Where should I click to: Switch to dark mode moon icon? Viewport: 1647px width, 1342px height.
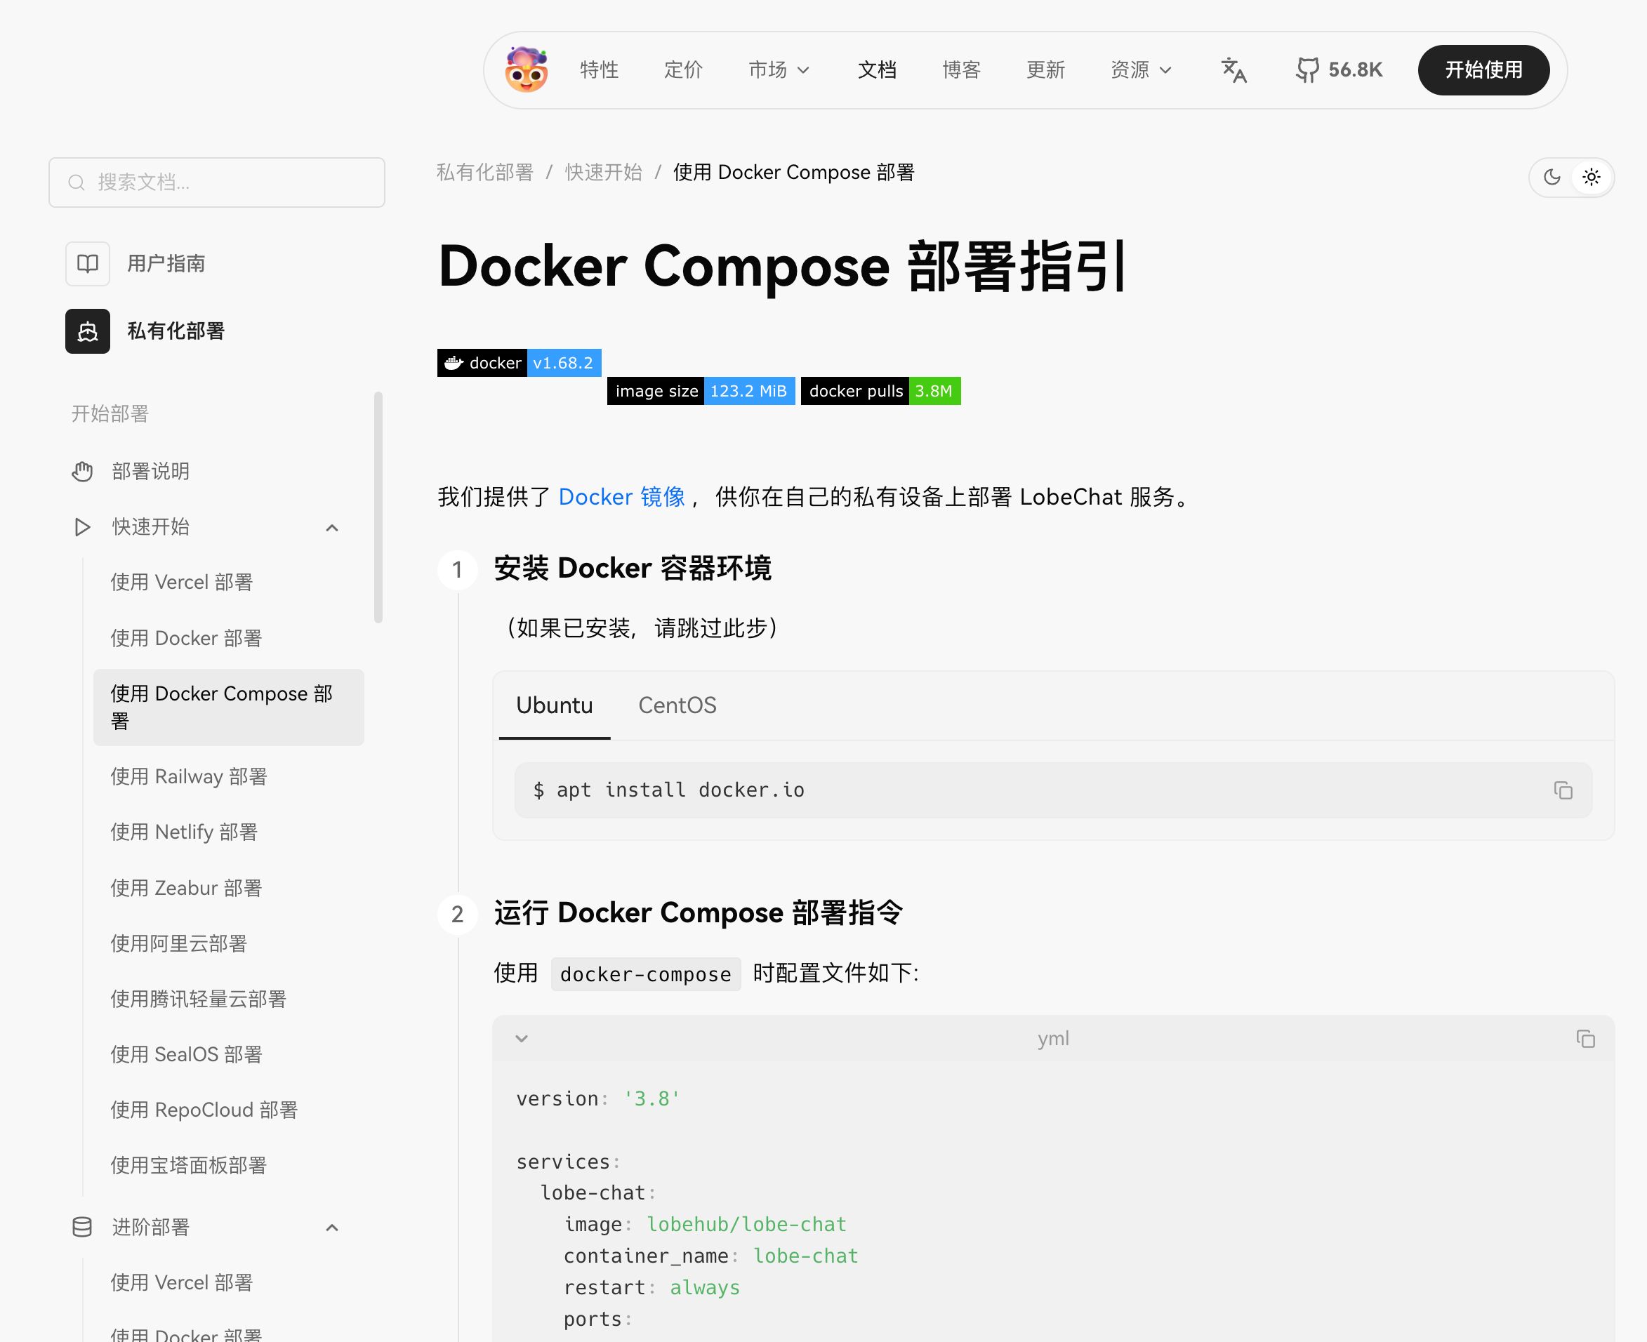[x=1552, y=177]
